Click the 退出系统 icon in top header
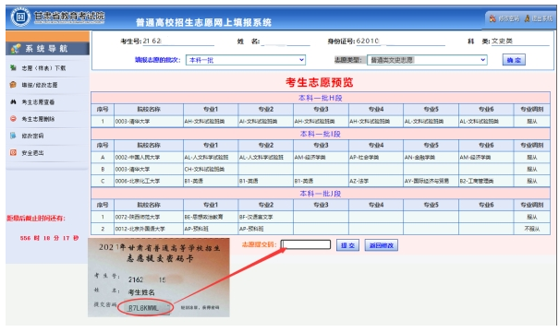This screenshot has height=332, width=559. 527,18
